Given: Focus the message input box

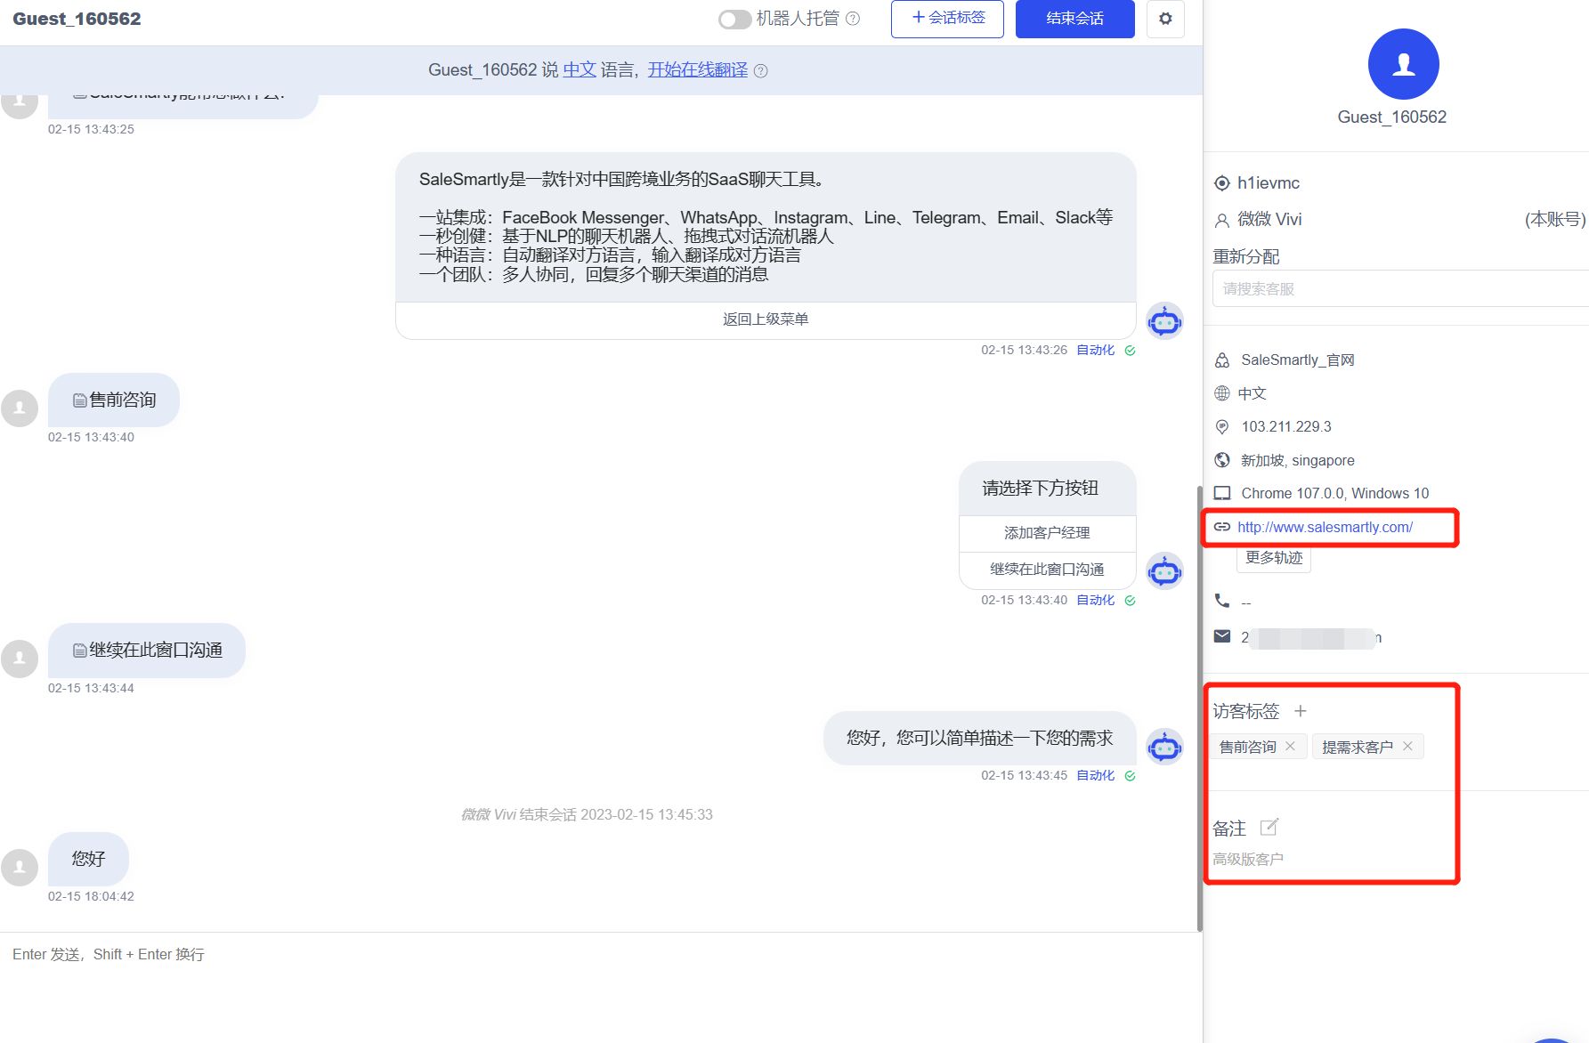Looking at the screenshot, I should pos(601,988).
